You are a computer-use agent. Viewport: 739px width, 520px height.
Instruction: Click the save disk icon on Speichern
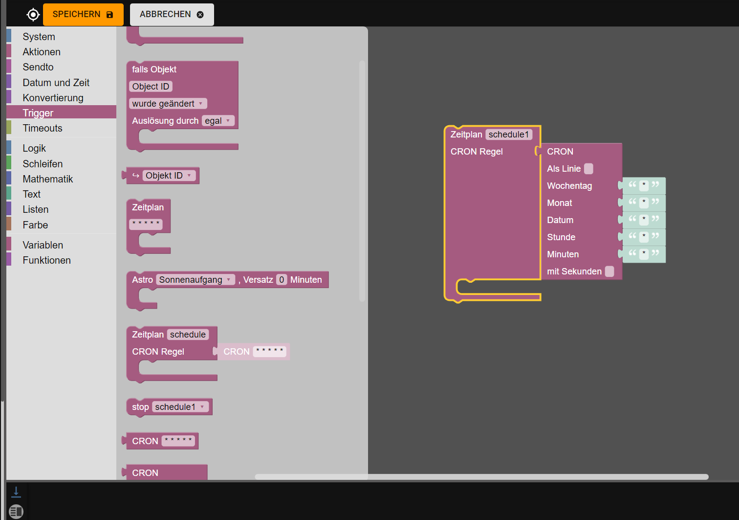point(109,15)
